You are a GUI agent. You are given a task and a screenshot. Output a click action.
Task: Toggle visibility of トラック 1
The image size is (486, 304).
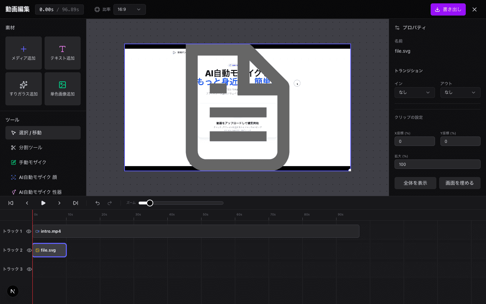pyautogui.click(x=29, y=231)
